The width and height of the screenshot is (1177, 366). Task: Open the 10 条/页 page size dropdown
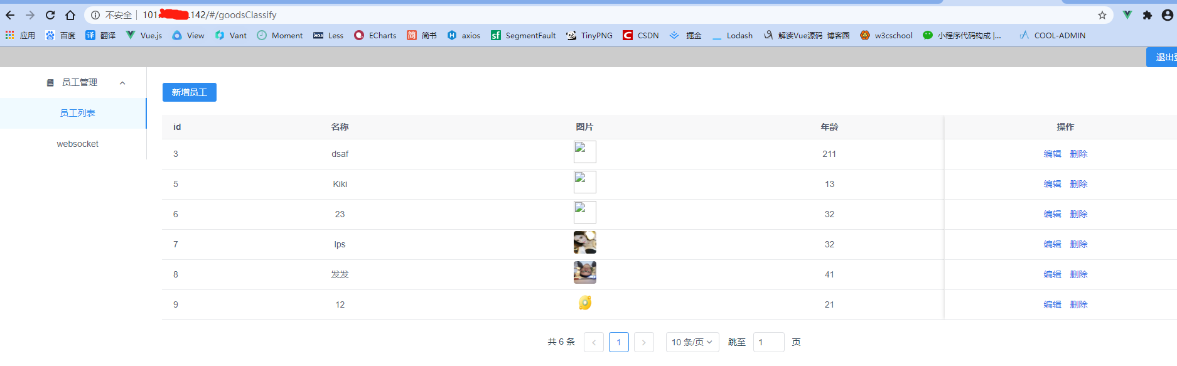tap(692, 342)
